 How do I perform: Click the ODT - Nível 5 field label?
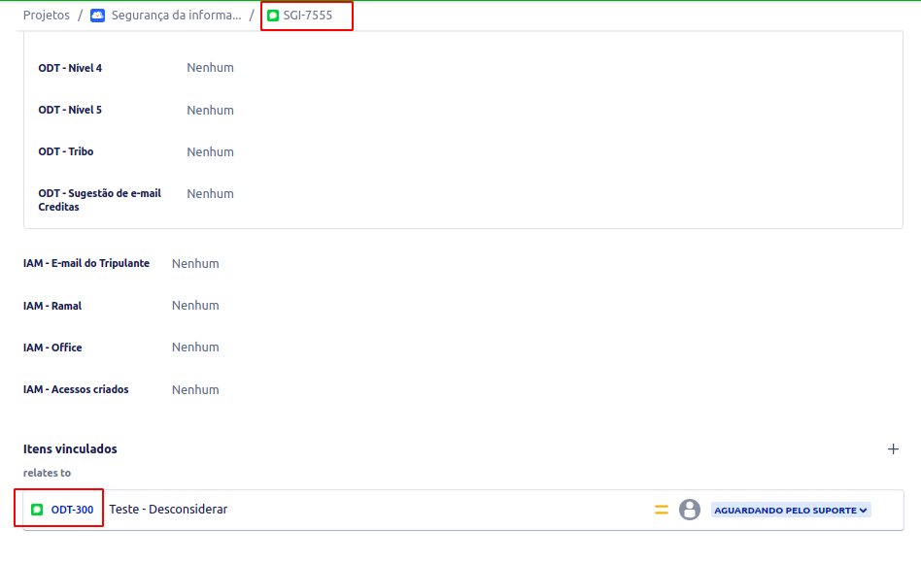pos(70,110)
